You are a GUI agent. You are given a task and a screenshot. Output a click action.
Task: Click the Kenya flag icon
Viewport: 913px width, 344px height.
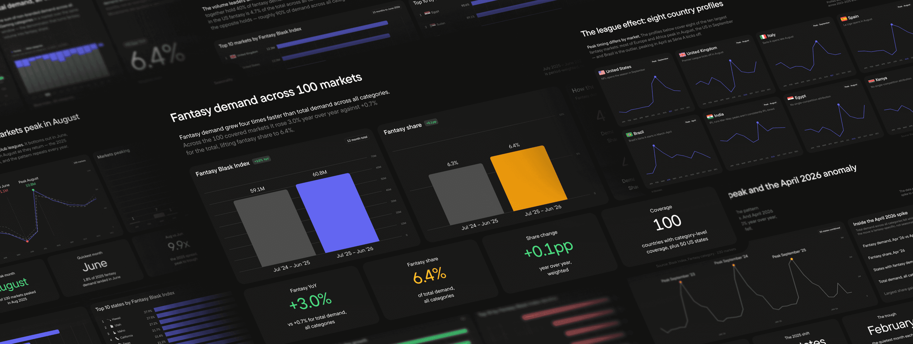point(871,81)
